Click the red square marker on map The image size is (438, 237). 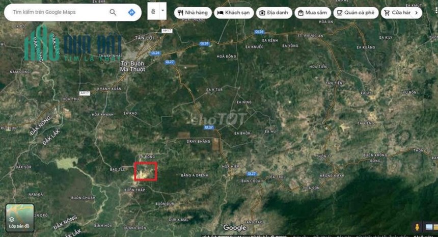click(x=146, y=171)
